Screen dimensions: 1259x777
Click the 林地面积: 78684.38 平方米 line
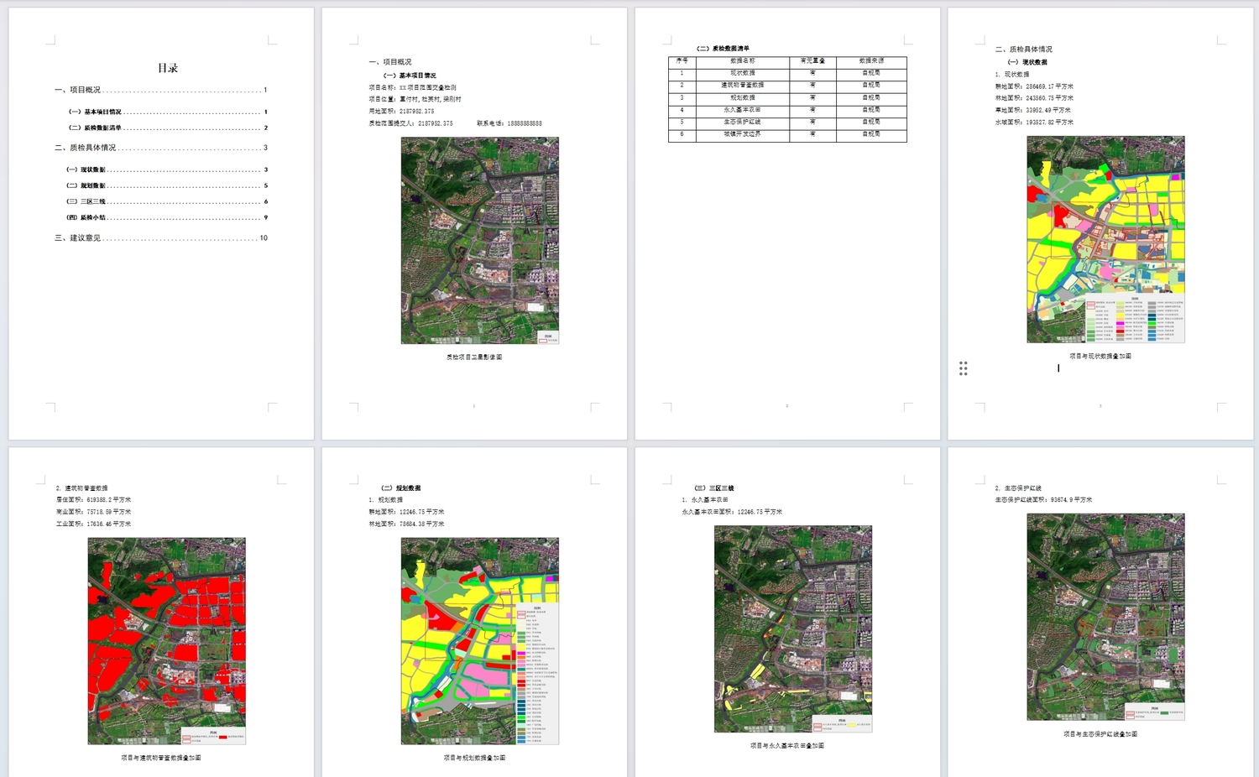pyautogui.click(x=406, y=524)
